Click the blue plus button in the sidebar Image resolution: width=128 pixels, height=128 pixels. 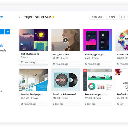(8, 32)
